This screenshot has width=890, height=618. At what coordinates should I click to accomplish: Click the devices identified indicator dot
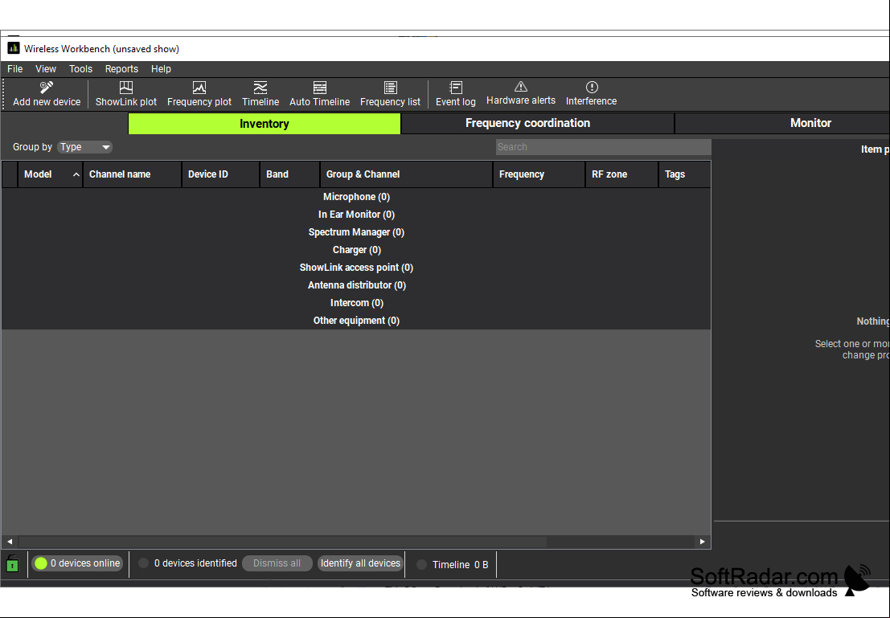tap(144, 563)
